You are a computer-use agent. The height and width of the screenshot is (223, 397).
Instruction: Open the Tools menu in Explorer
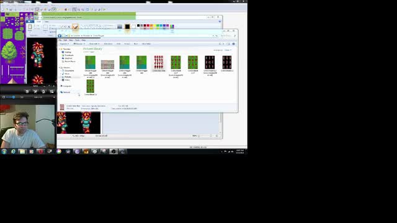click(77, 40)
